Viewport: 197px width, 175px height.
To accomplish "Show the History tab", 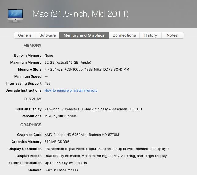I will [x=151, y=35].
